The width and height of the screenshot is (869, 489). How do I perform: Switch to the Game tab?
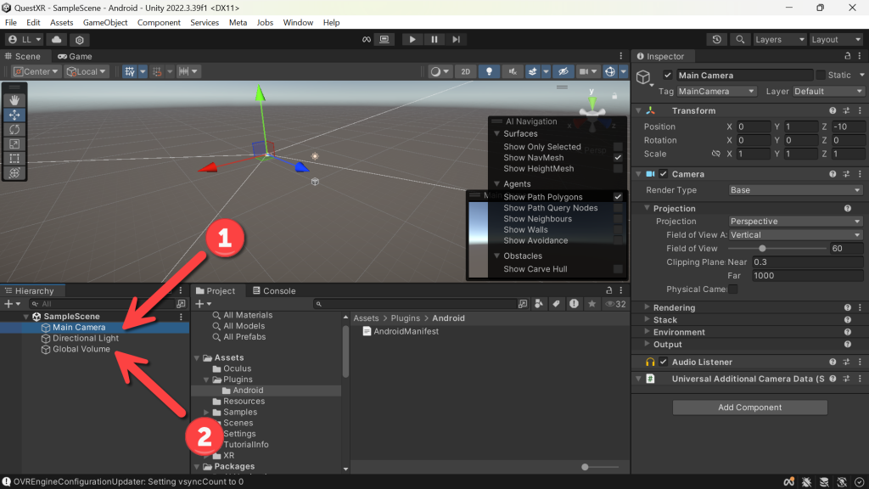[75, 57]
